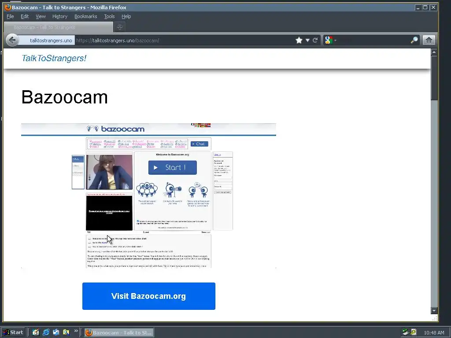Click the system tray icon beside the clock
Screen dimensions: 451x338
(x=414, y=333)
